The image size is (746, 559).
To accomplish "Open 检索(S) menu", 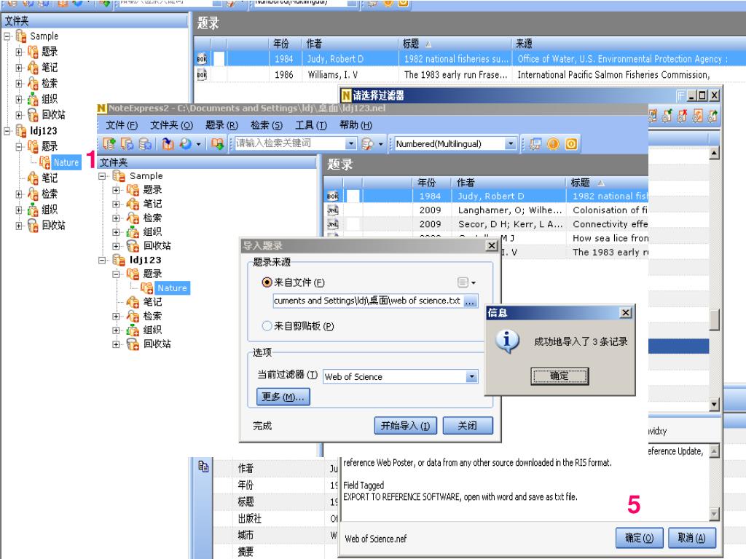I will [267, 125].
